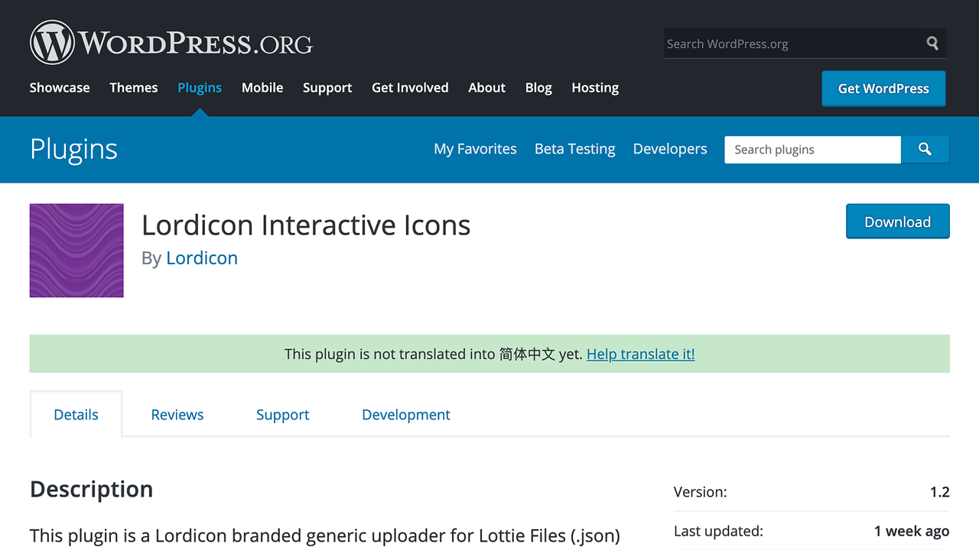The height and width of the screenshot is (550, 979).
Task: Click the WordPress.org logo
Action: point(171,43)
